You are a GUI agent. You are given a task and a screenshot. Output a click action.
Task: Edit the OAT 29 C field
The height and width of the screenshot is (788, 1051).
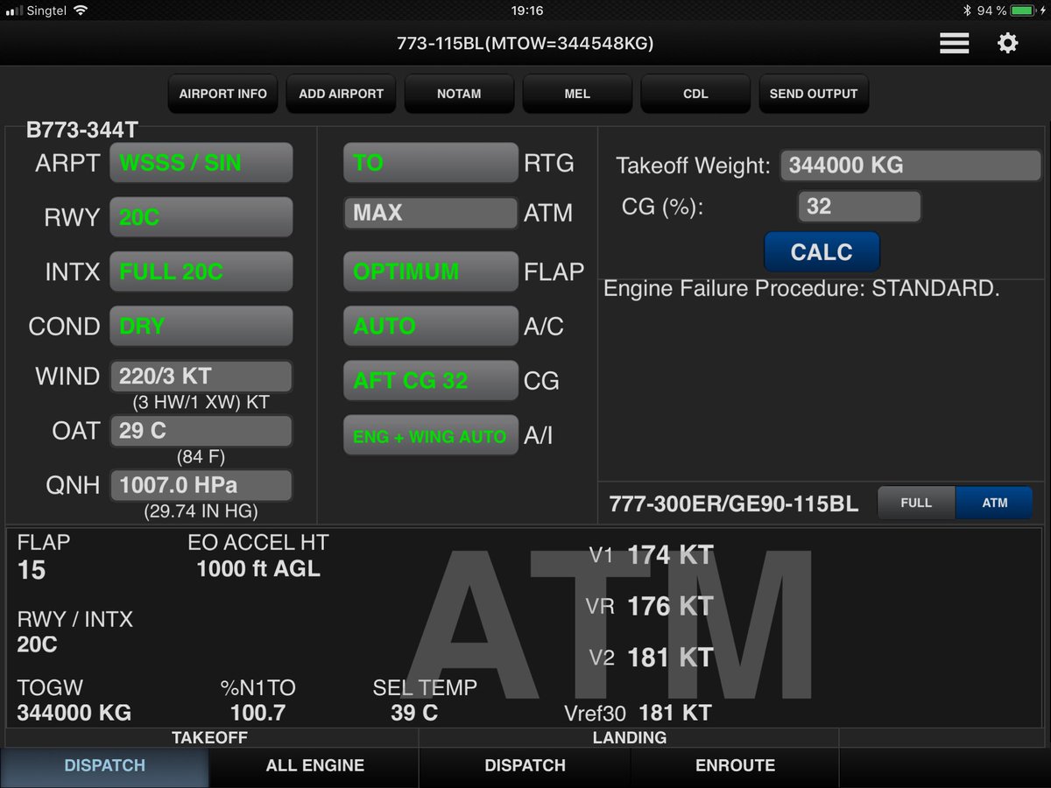pyautogui.click(x=201, y=431)
